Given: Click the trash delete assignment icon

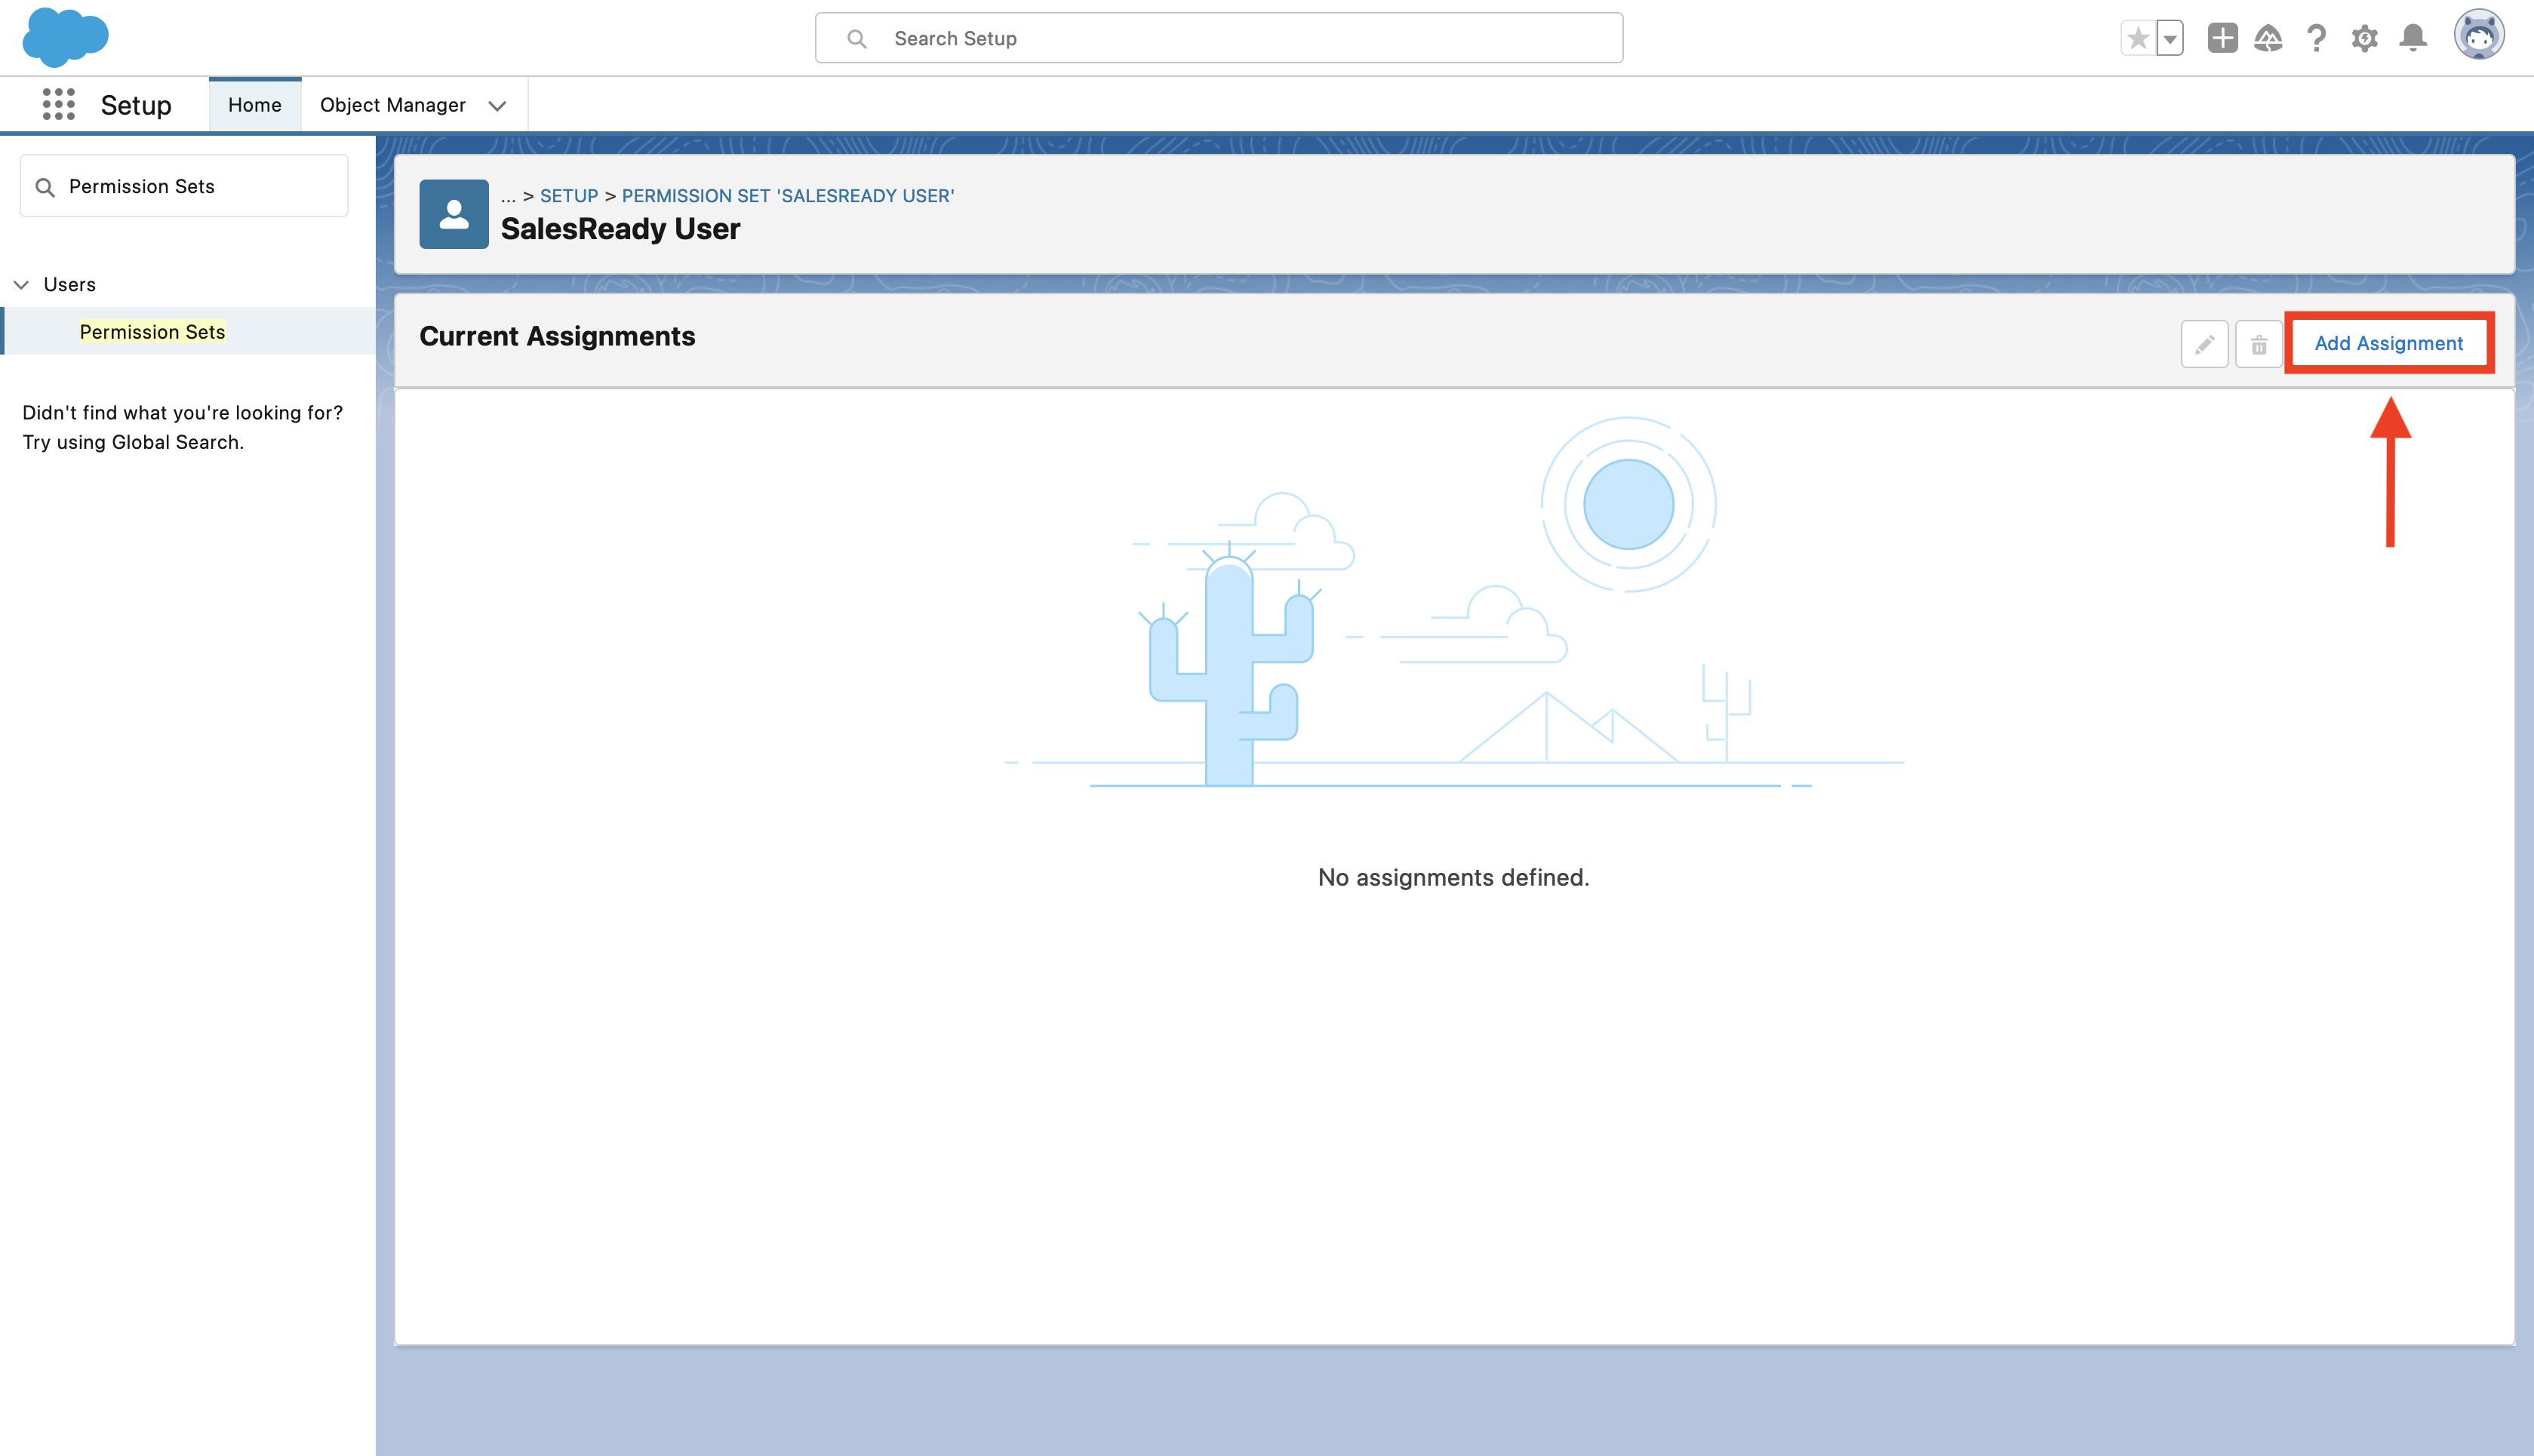Looking at the screenshot, I should (x=2258, y=344).
